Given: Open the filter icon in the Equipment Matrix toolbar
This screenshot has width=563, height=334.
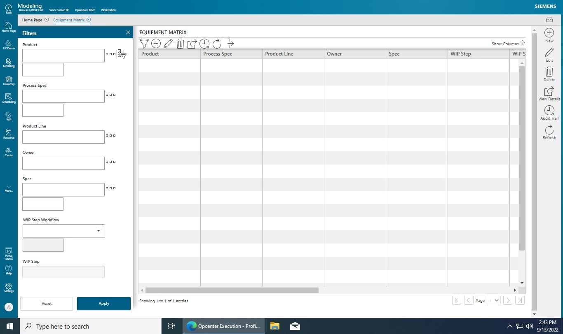Looking at the screenshot, I should coord(144,43).
